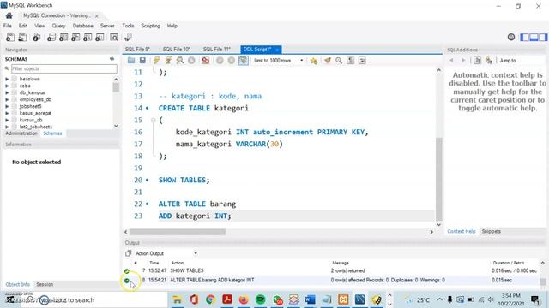Screen dimensions: 549x308
Task: Switch to Administration tab in Navigator
Action: pyautogui.click(x=21, y=133)
